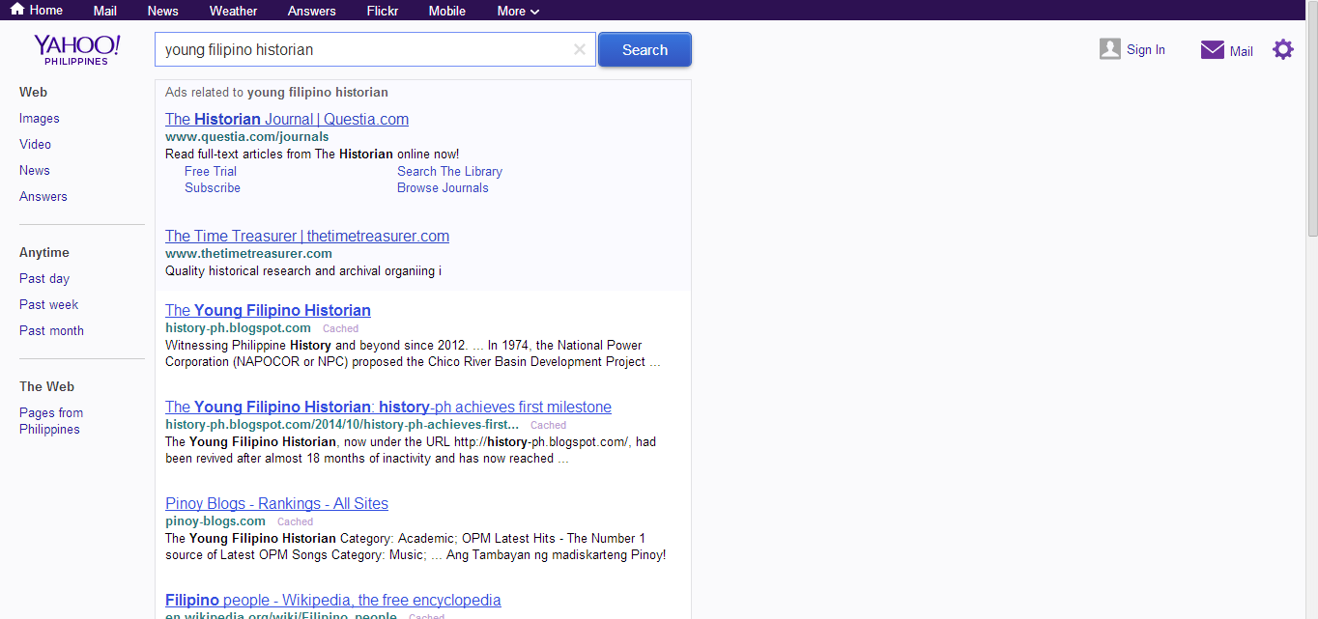Click the blue Search button
The image size is (1318, 619).
(x=645, y=49)
